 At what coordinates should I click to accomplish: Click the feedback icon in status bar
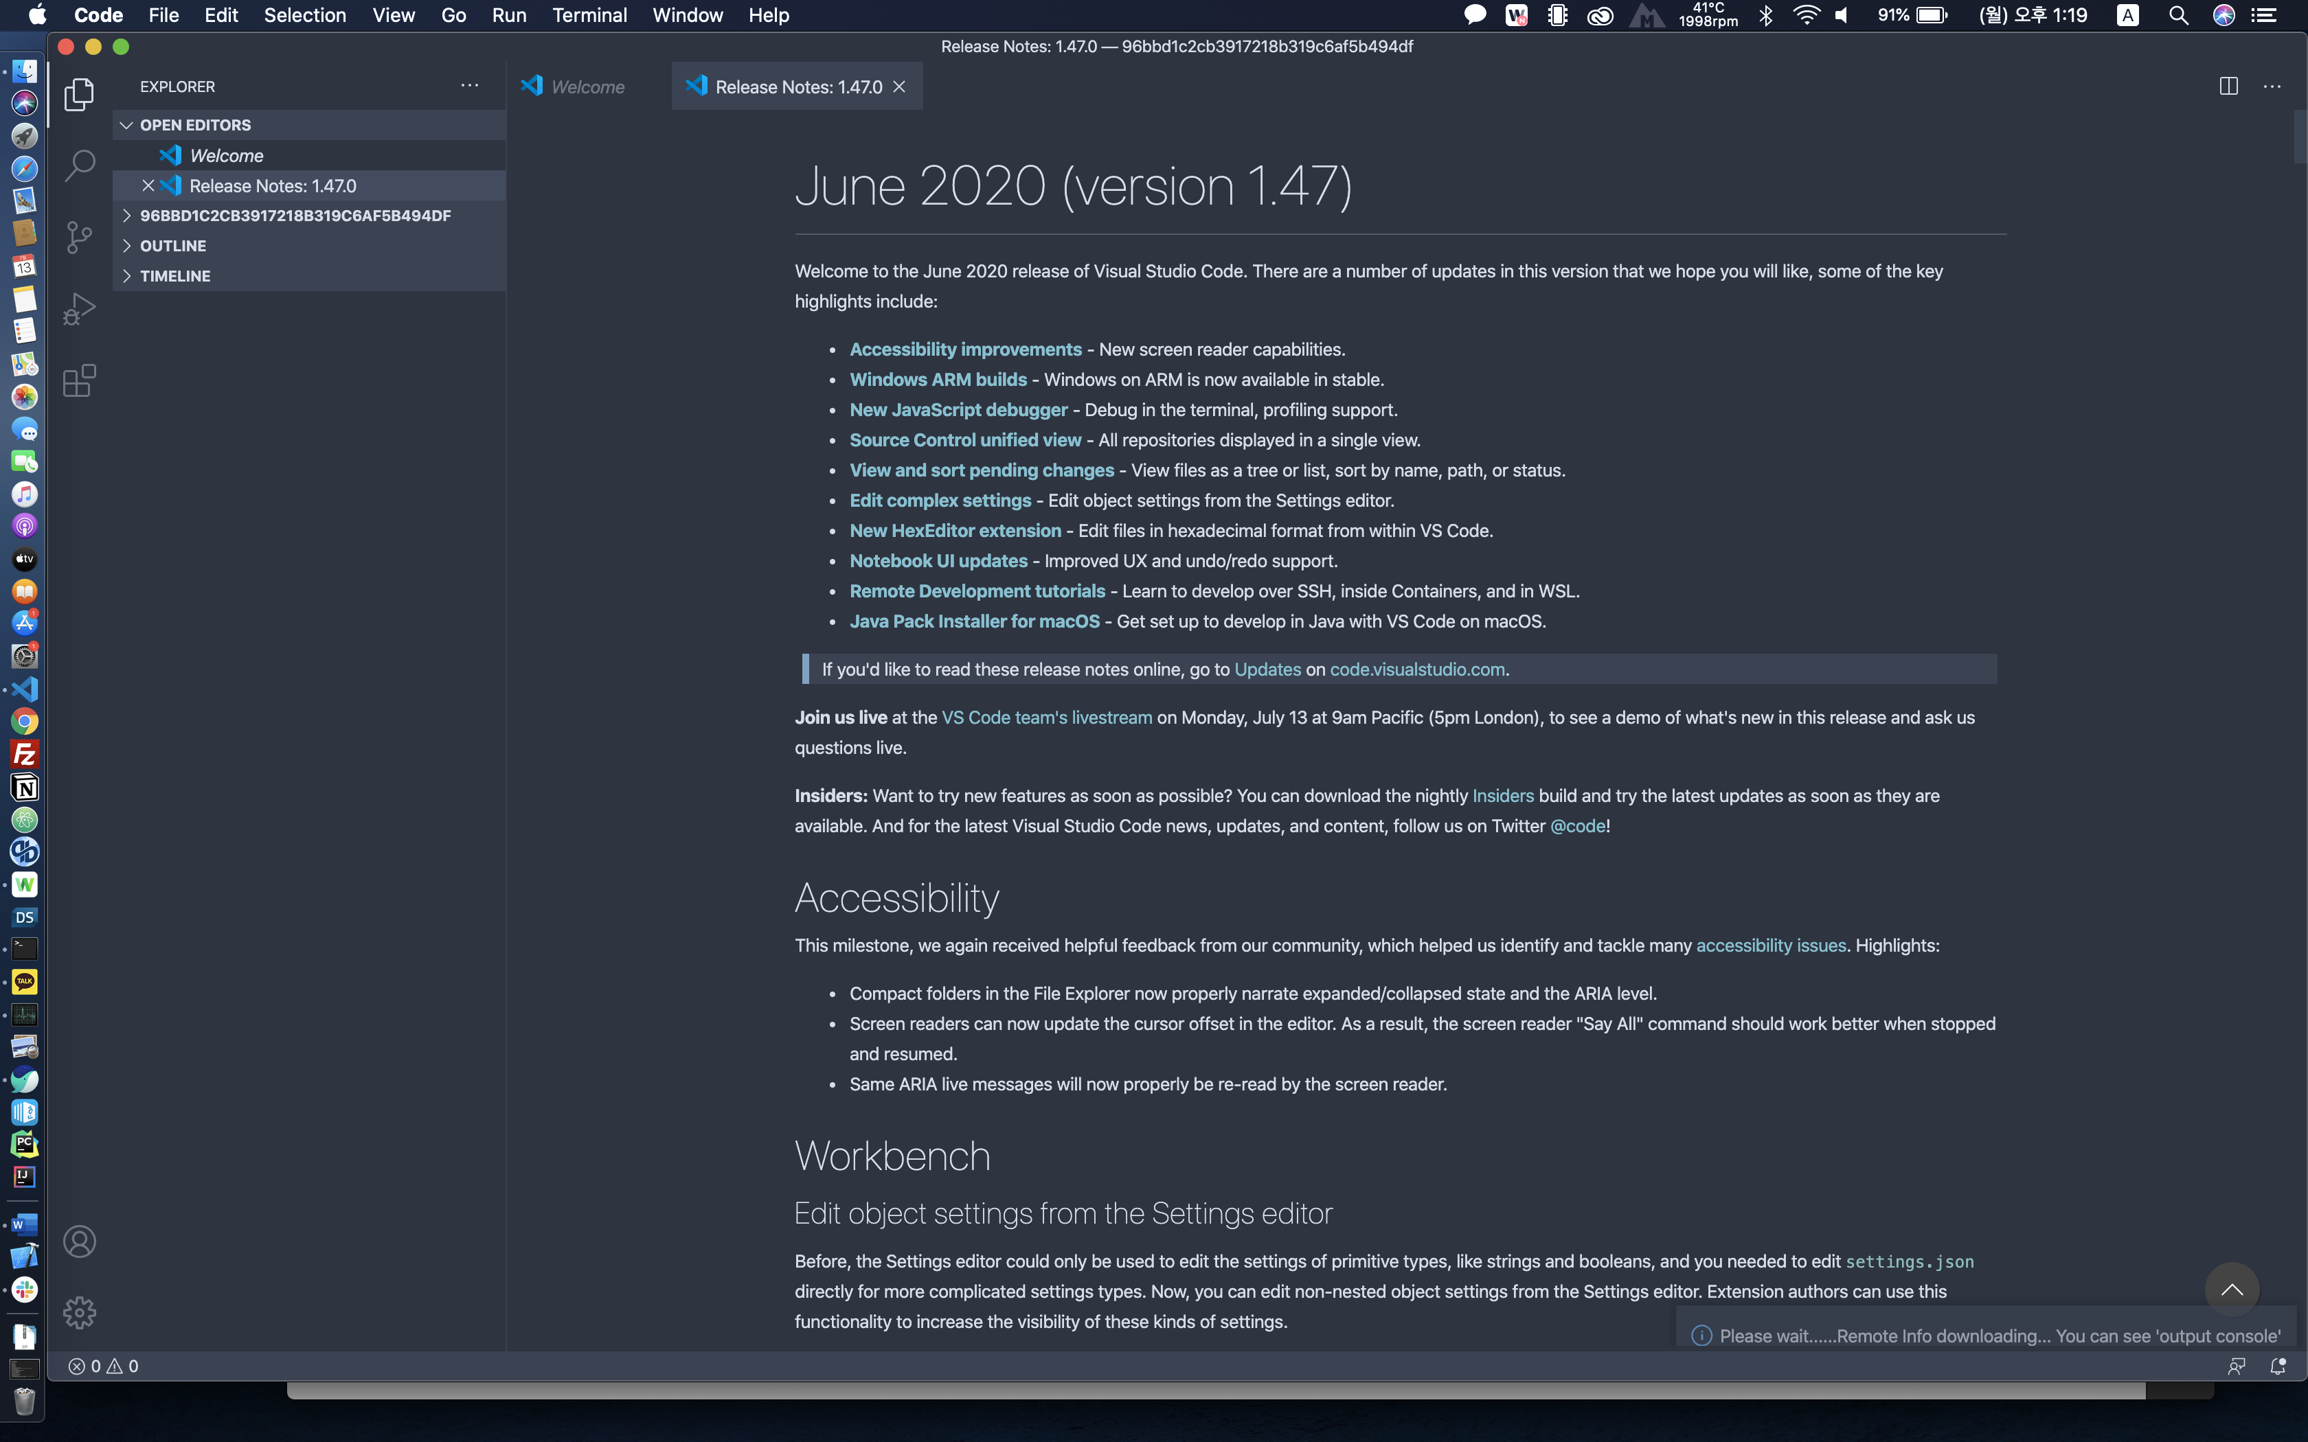coord(2235,1366)
